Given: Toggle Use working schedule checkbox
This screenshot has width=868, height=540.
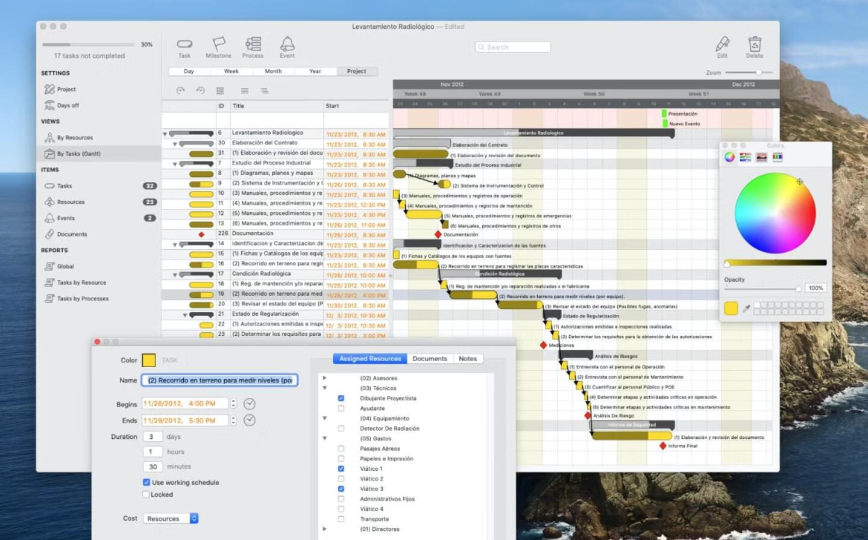Looking at the screenshot, I should click(146, 482).
